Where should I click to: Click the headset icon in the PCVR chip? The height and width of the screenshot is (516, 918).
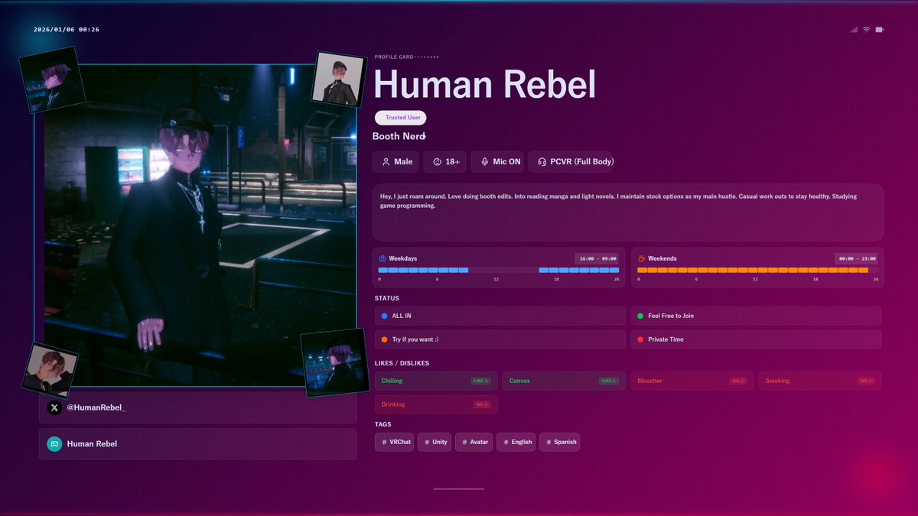click(542, 162)
